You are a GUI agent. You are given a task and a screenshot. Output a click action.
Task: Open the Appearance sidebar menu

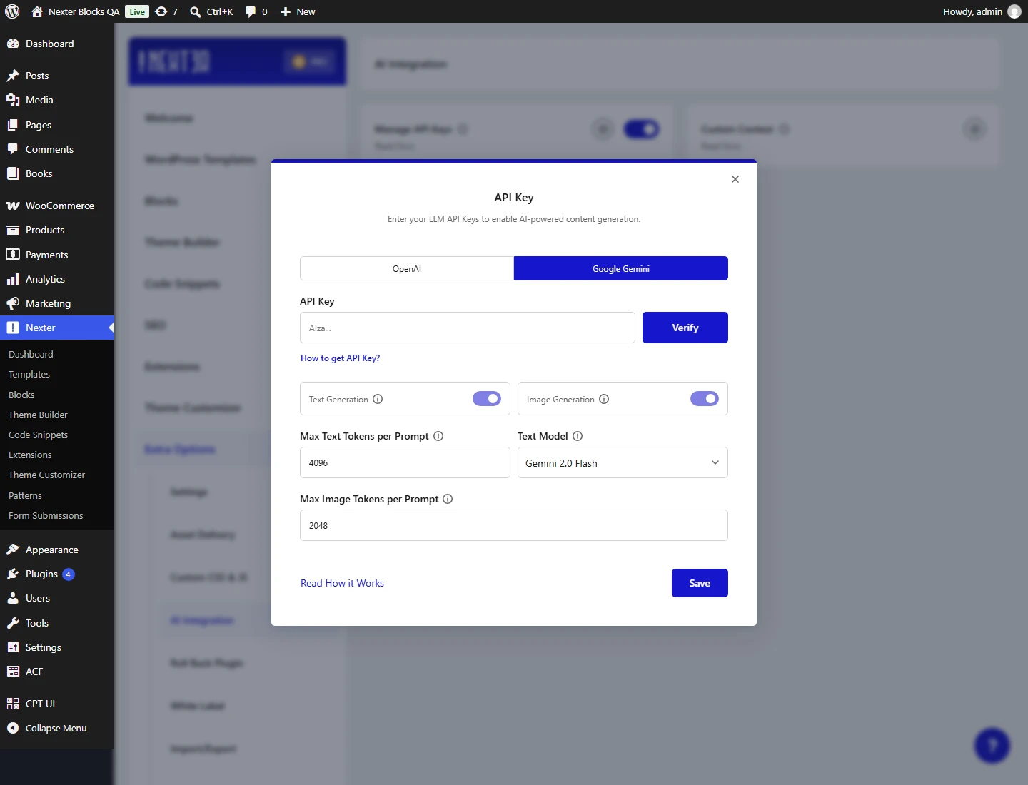57,549
